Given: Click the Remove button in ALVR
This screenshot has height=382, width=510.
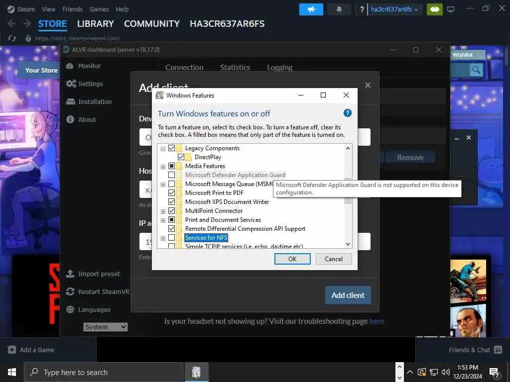Looking at the screenshot, I should [x=410, y=158].
